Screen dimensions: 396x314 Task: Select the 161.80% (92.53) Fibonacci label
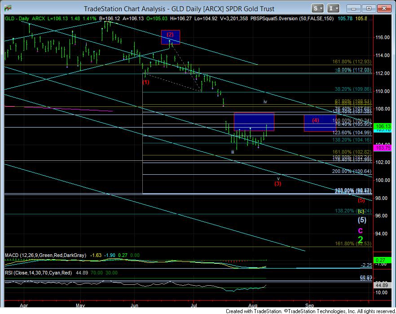point(353,243)
